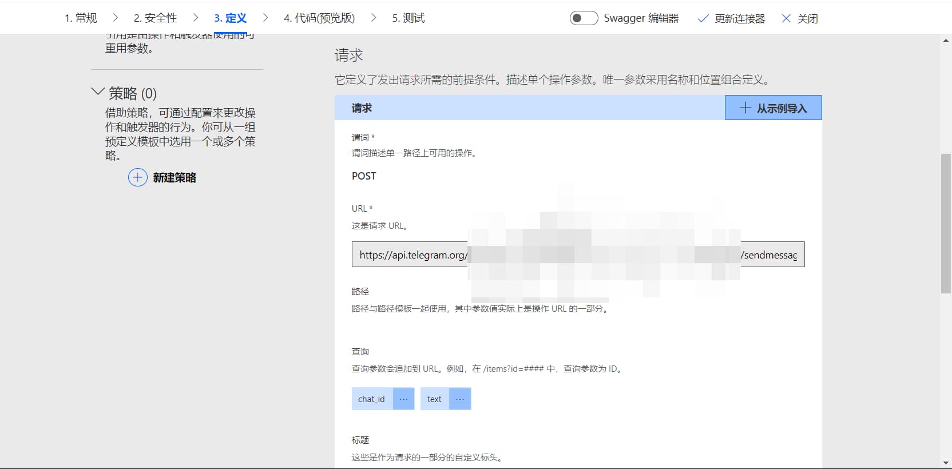This screenshot has height=469, width=952.
Task: Click the chevron after 1. 常规
Action: click(115, 18)
